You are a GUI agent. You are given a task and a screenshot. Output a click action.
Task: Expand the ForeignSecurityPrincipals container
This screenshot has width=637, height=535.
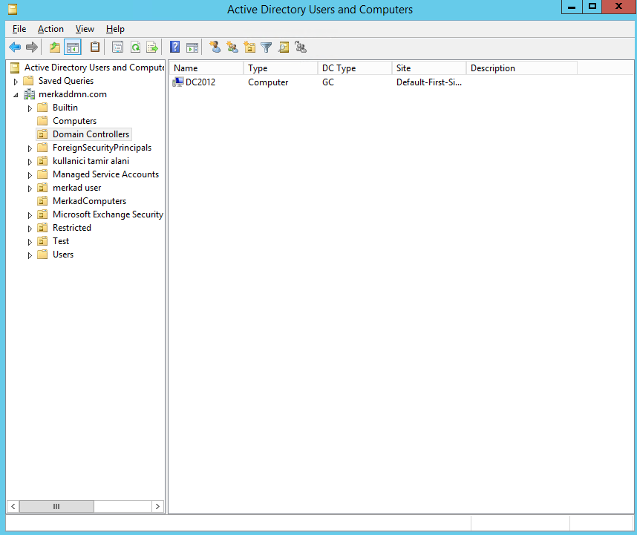pos(30,148)
